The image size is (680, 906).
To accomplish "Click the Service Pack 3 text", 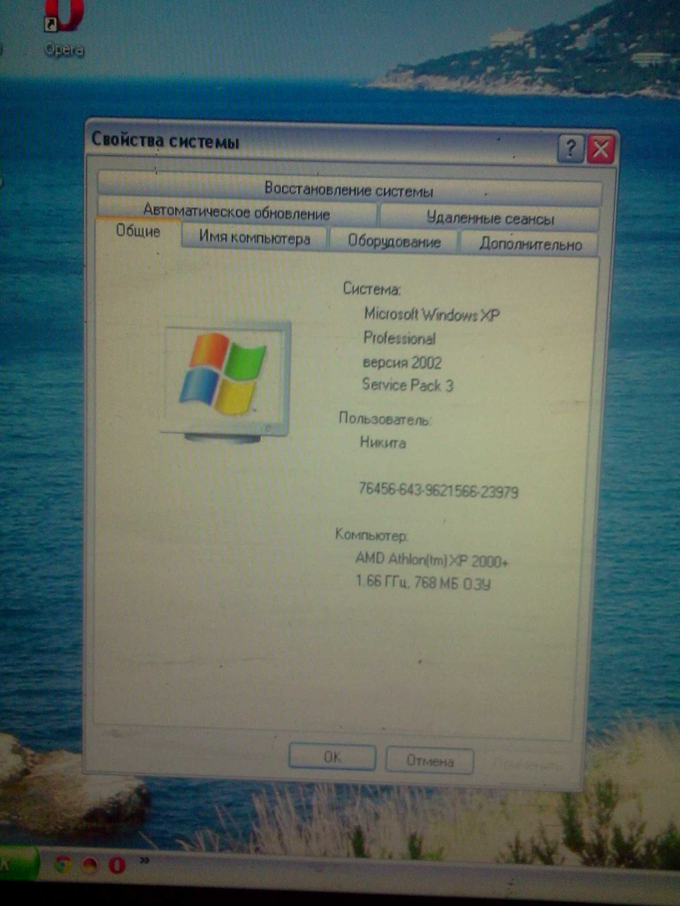I will point(407,385).
